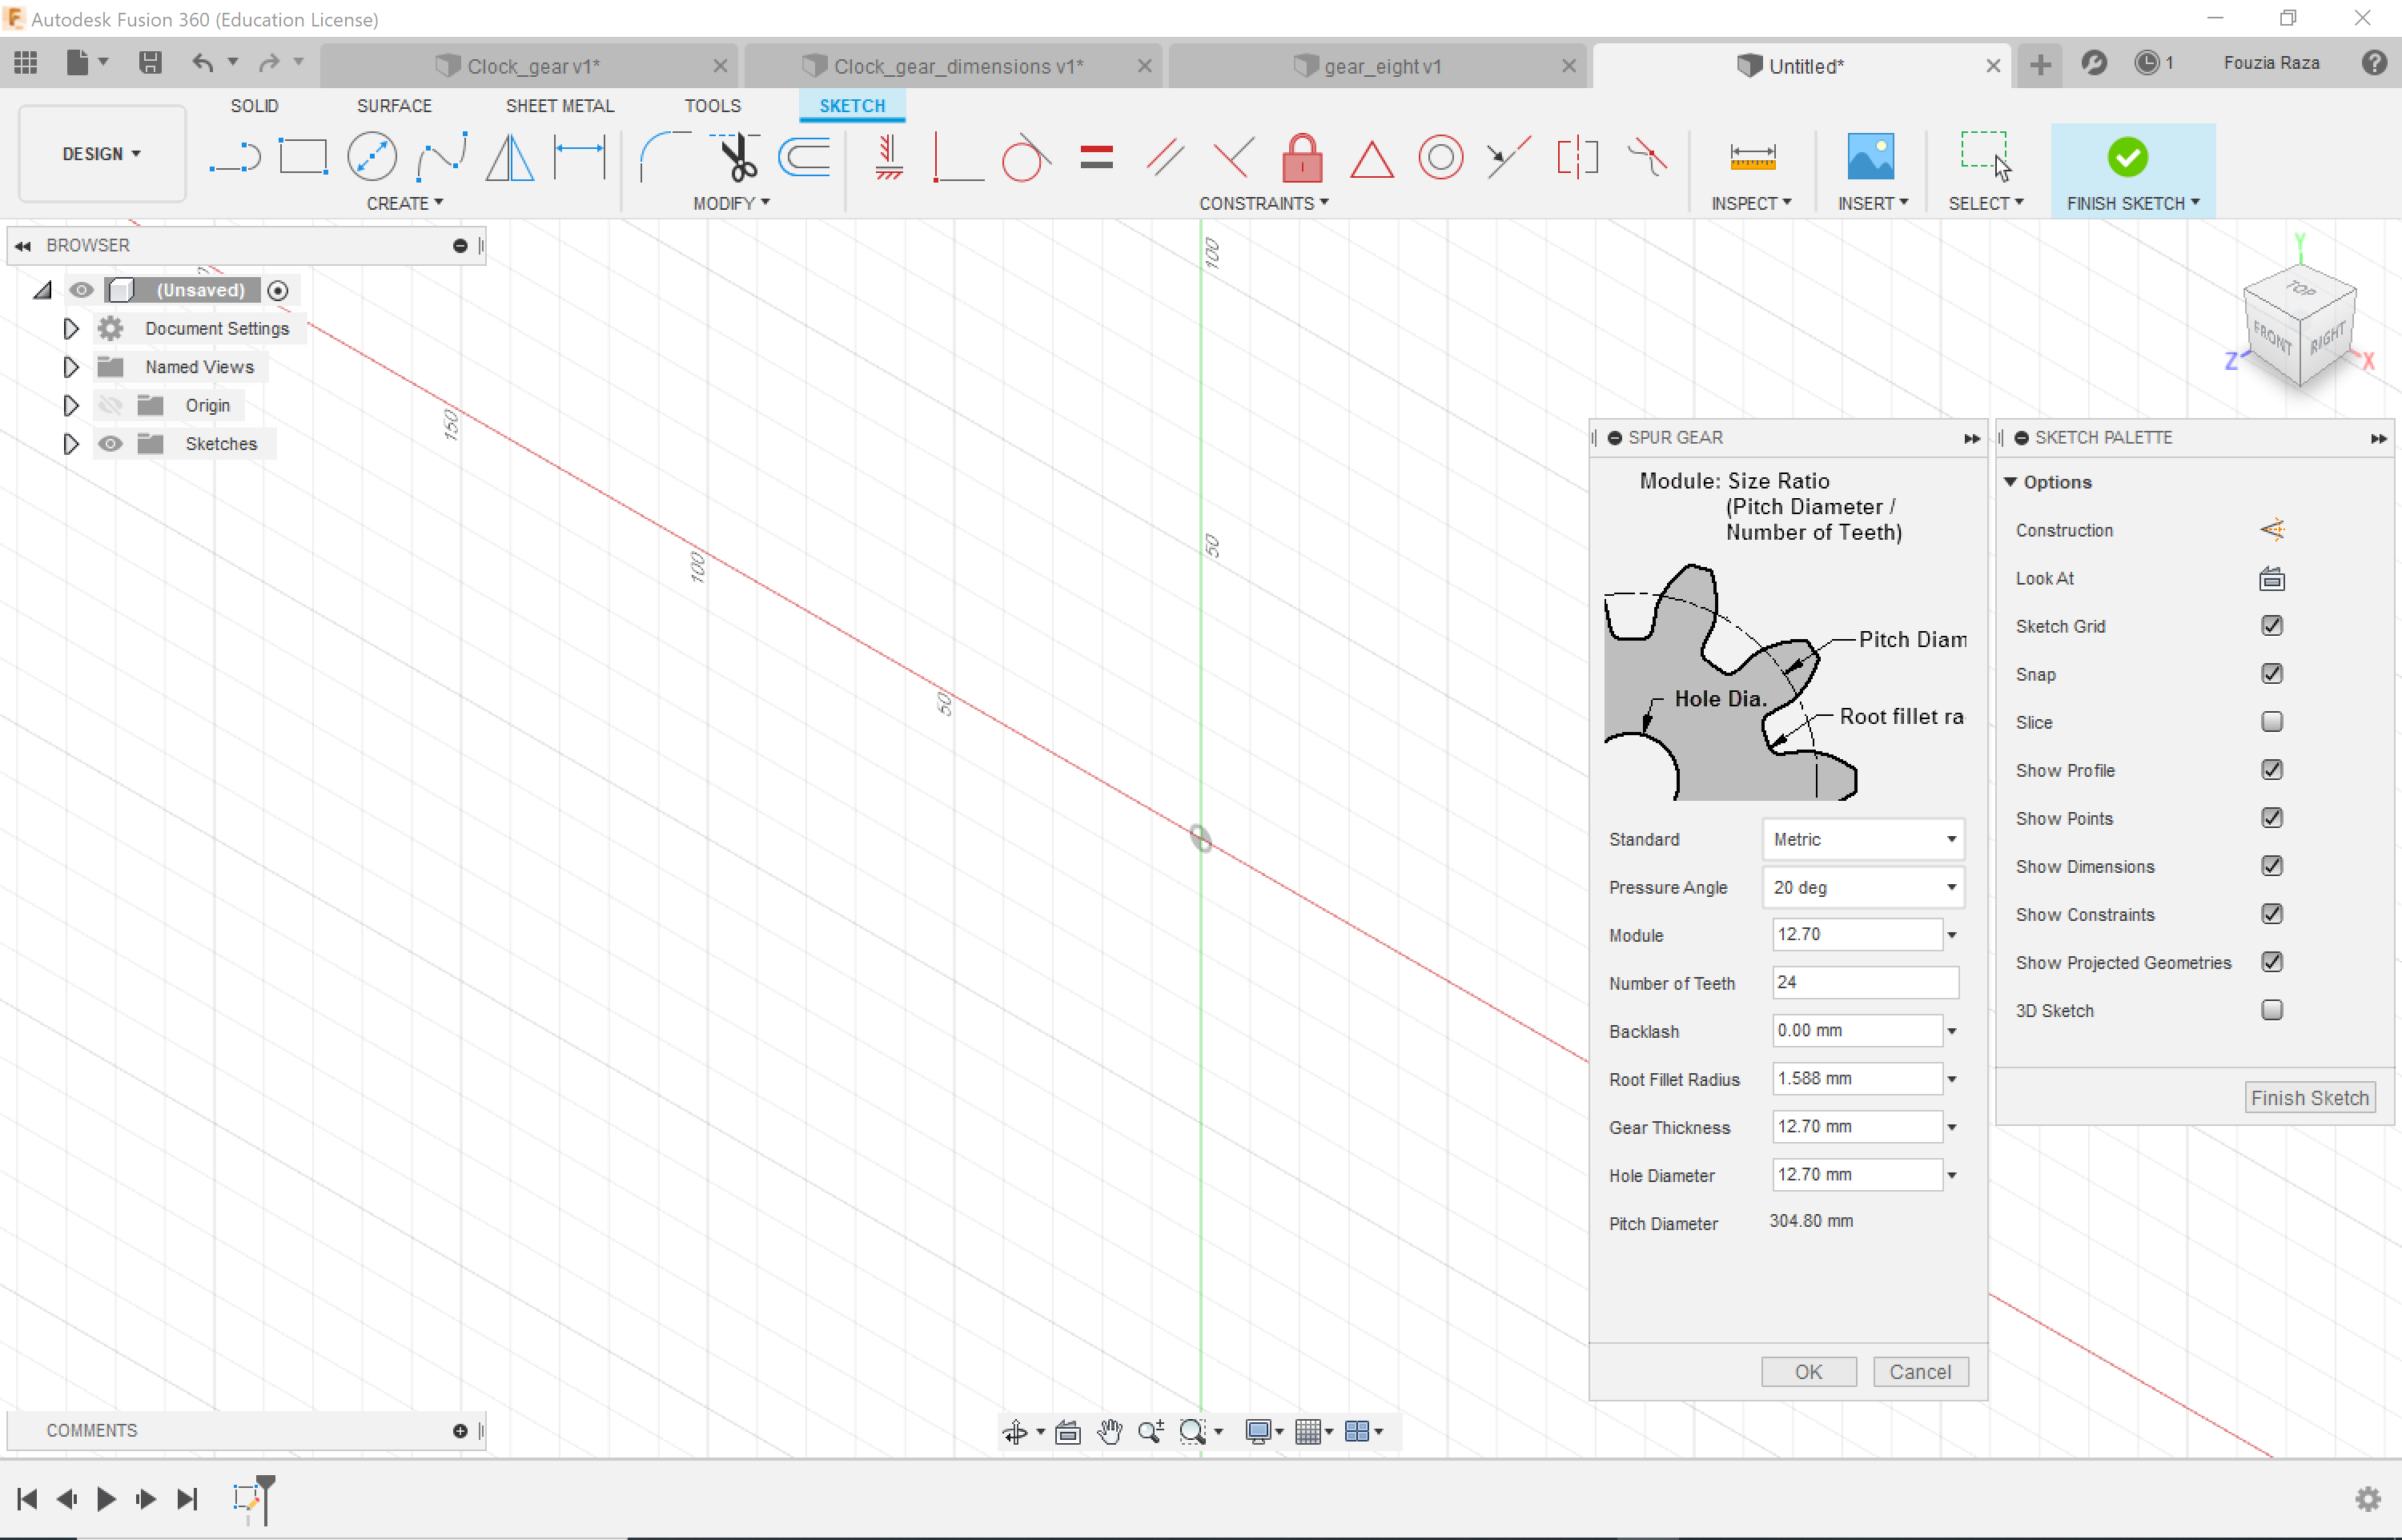This screenshot has width=2402, height=1540.
Task: Enable the Slice checkbox
Action: point(2272,722)
